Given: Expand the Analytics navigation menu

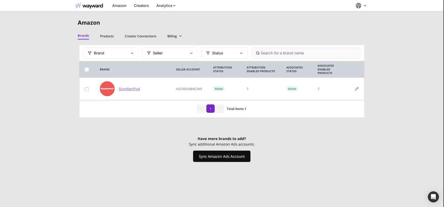Looking at the screenshot, I should 166,5.
